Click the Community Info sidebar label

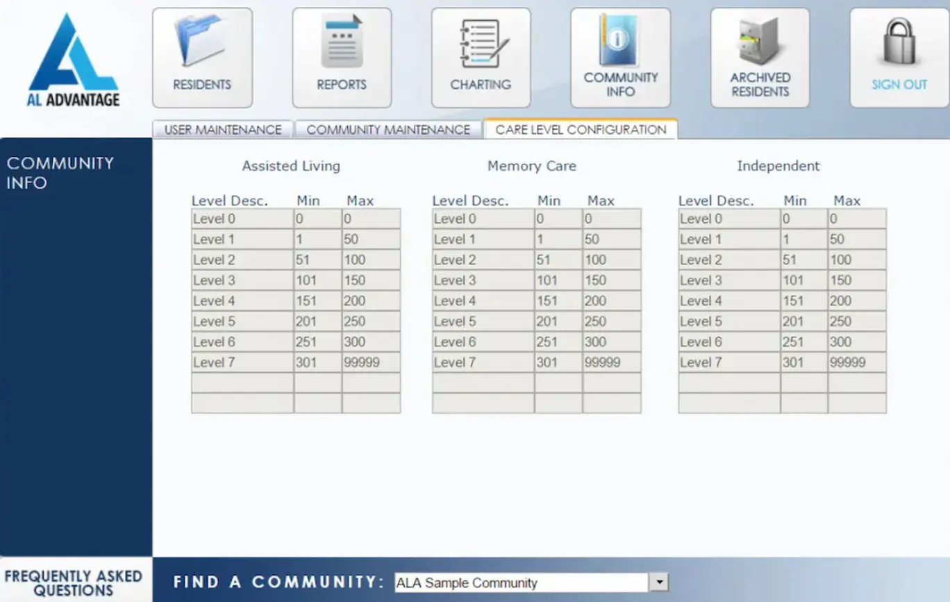tap(60, 172)
